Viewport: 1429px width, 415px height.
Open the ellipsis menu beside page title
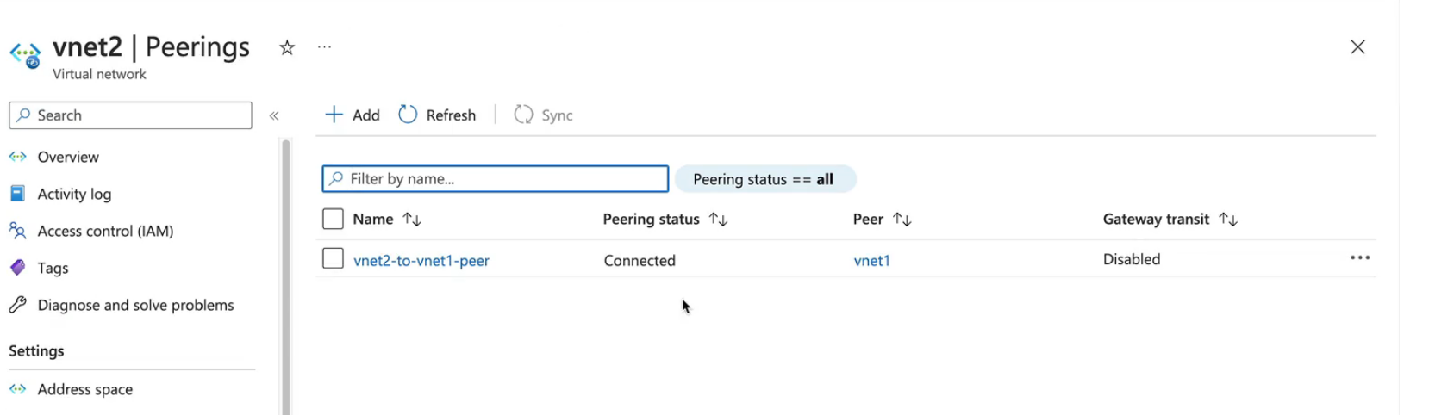(x=324, y=47)
